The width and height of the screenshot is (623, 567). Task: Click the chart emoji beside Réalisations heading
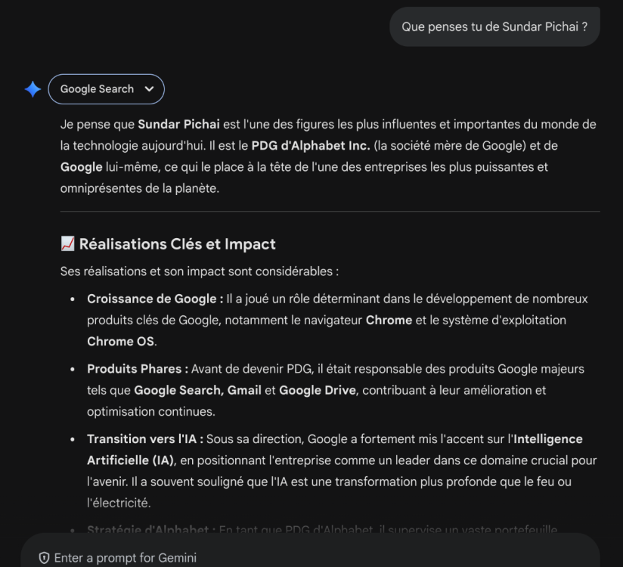(x=67, y=244)
